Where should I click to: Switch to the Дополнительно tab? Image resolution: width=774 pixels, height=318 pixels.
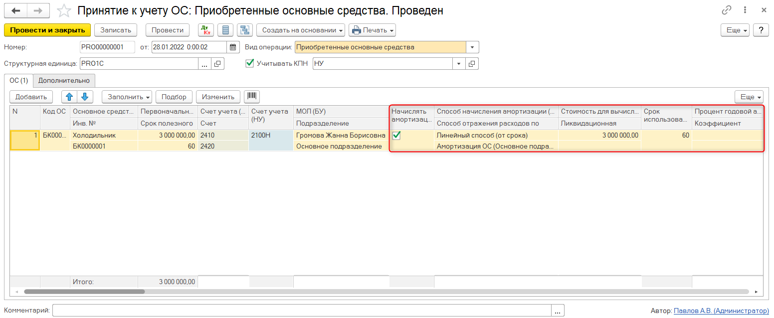(x=64, y=80)
